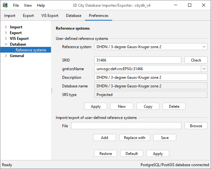
Task: Click the gml:srsName text field
Action: 148,69
